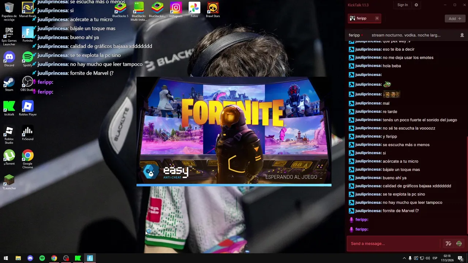Open the Windows notification center
Screen dimensions: 468x263
(461, 258)
